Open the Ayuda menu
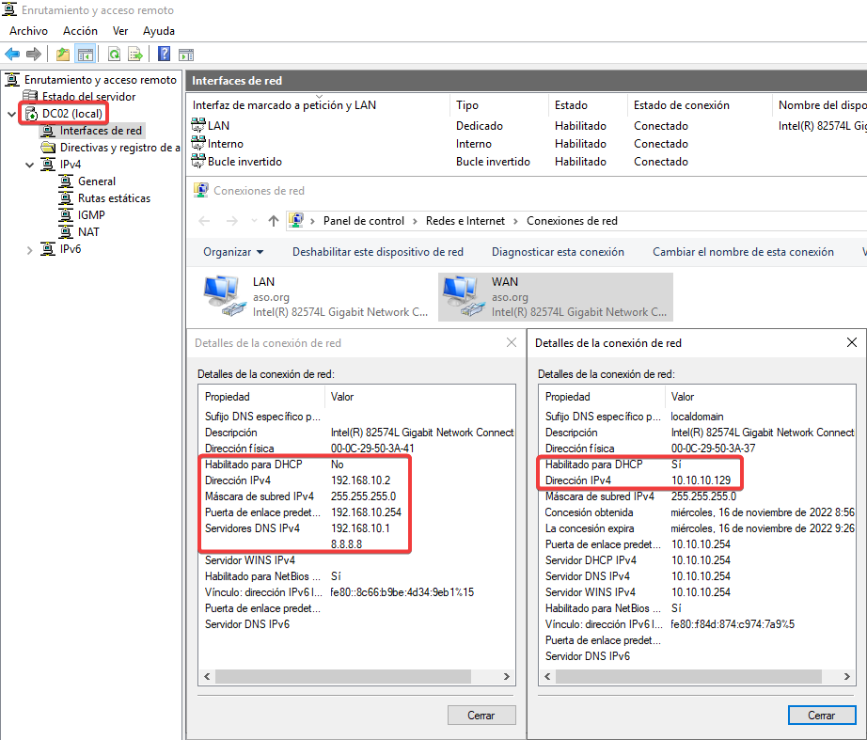The height and width of the screenshot is (740, 867). tap(159, 31)
